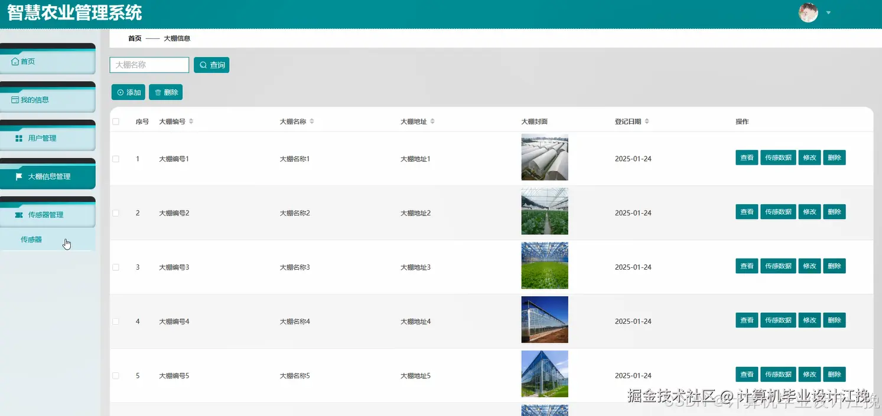882x416 pixels.
Task: Click 查看 for 大棚编号3 row
Action: pos(747,266)
